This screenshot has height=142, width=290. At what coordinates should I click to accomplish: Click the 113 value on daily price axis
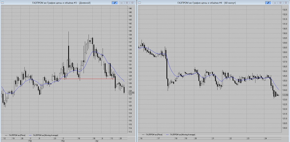130,132
